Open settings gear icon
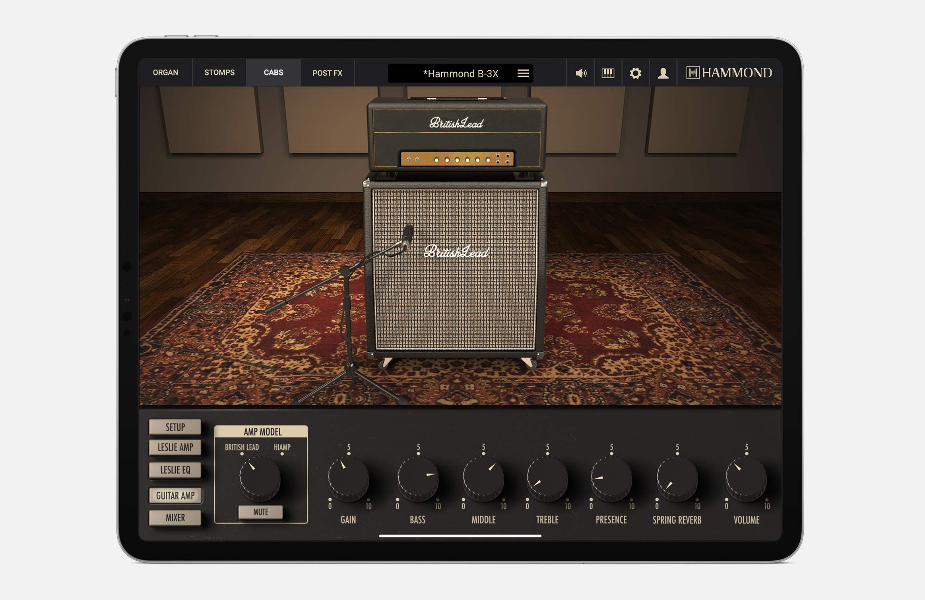The image size is (925, 600). [x=635, y=73]
